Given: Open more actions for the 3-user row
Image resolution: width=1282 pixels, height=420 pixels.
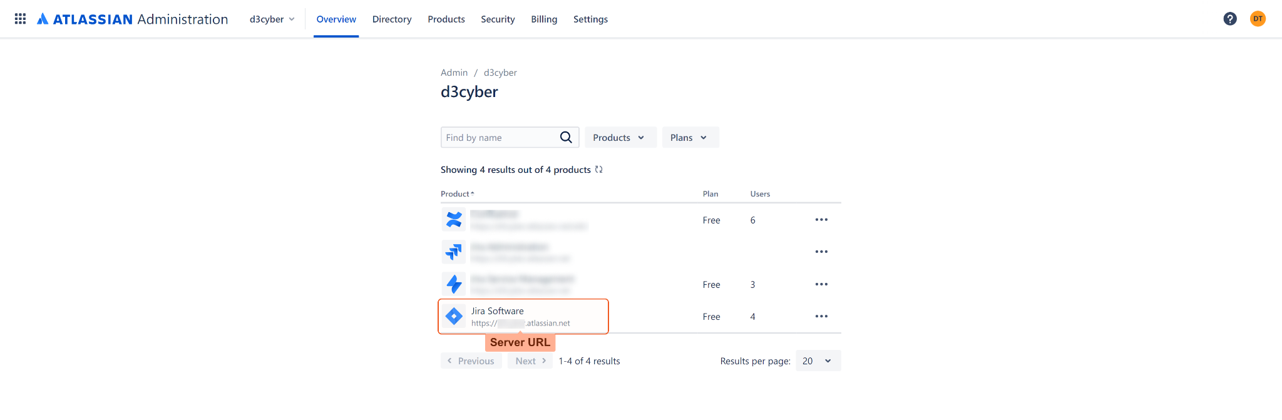Looking at the screenshot, I should 821,284.
